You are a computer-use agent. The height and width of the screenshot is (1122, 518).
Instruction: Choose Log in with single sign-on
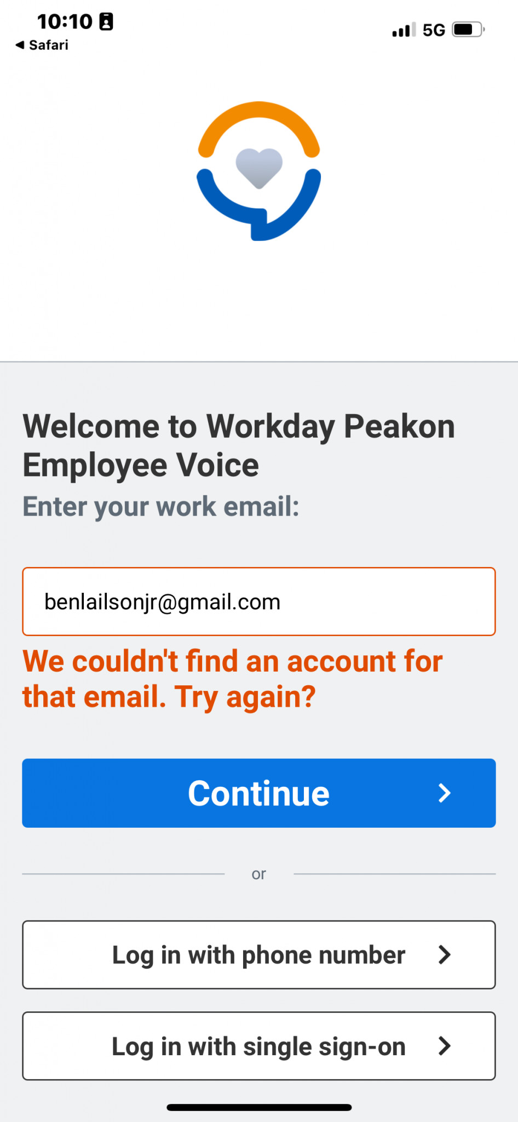tap(259, 1046)
